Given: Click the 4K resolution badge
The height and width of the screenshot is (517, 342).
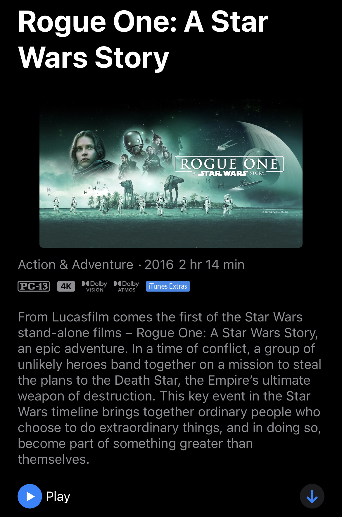Looking at the screenshot, I should tap(66, 286).
